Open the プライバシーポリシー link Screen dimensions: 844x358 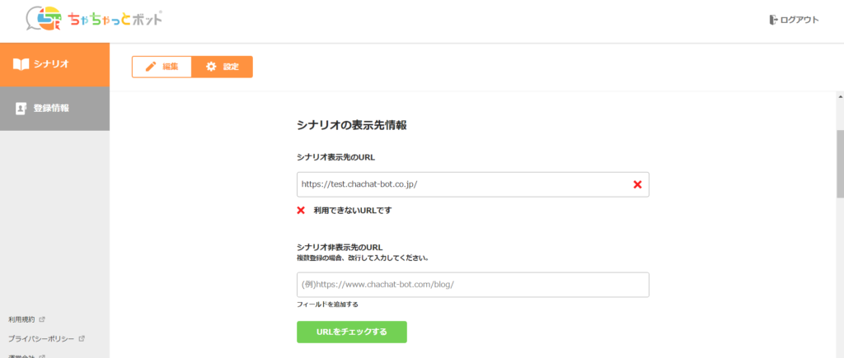tap(41, 338)
